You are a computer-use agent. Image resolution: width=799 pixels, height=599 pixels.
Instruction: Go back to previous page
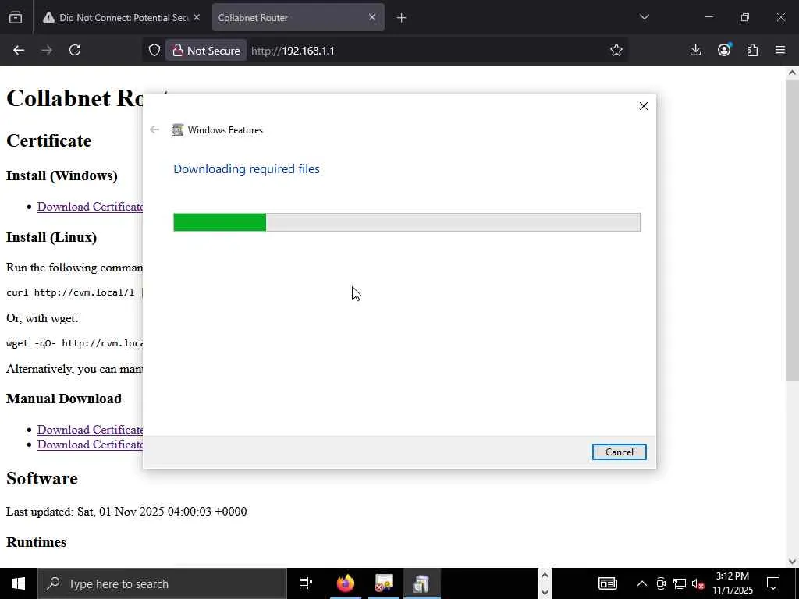click(19, 50)
